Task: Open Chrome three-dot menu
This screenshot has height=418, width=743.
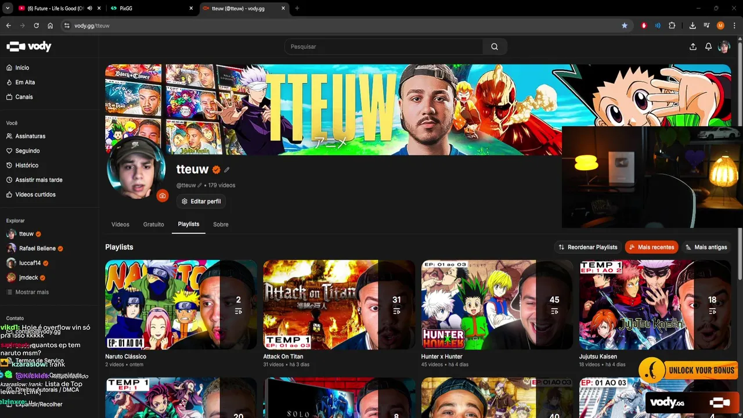Action: point(734,26)
